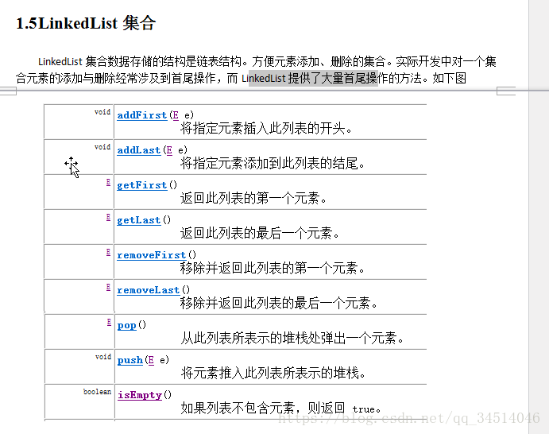Click description '将指定元素添加到此列表的结尾。'
Image resolution: width=549 pixels, height=434 pixels.
[x=273, y=163]
